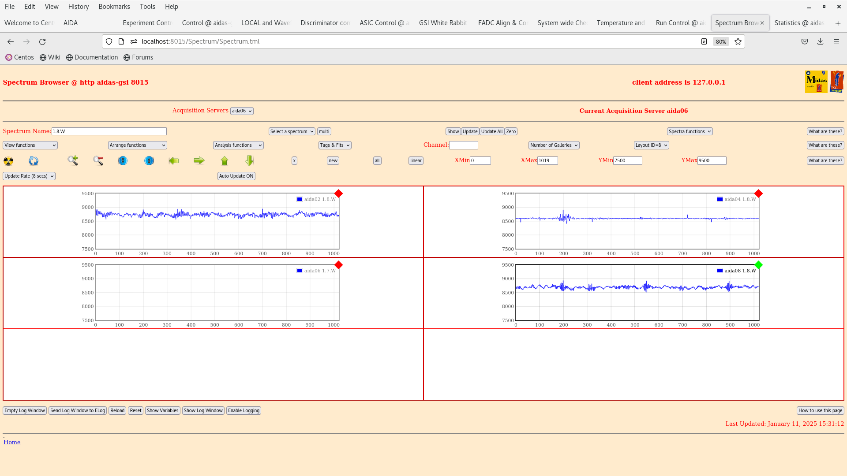Follow the Home link
Viewport: 847px width, 476px height.
(12, 442)
